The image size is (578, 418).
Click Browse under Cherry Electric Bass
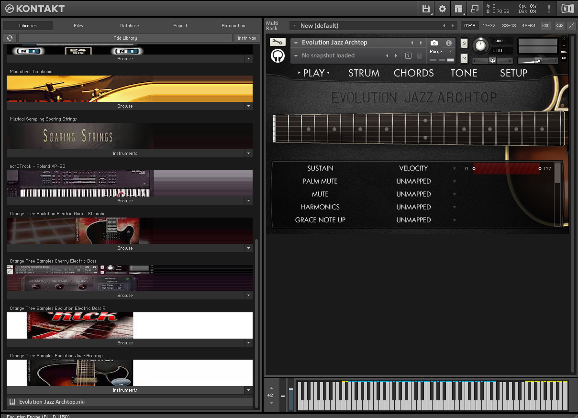pyautogui.click(x=125, y=296)
